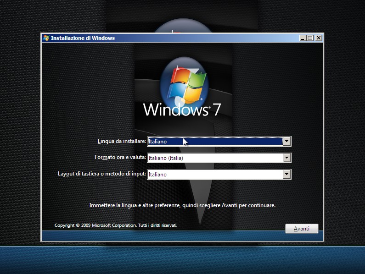Close the Installazione di Windows window
365x274 pixels.
coord(319,38)
